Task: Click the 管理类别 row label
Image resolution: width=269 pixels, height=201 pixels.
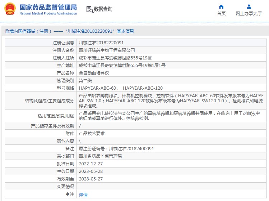Action: [65, 81]
